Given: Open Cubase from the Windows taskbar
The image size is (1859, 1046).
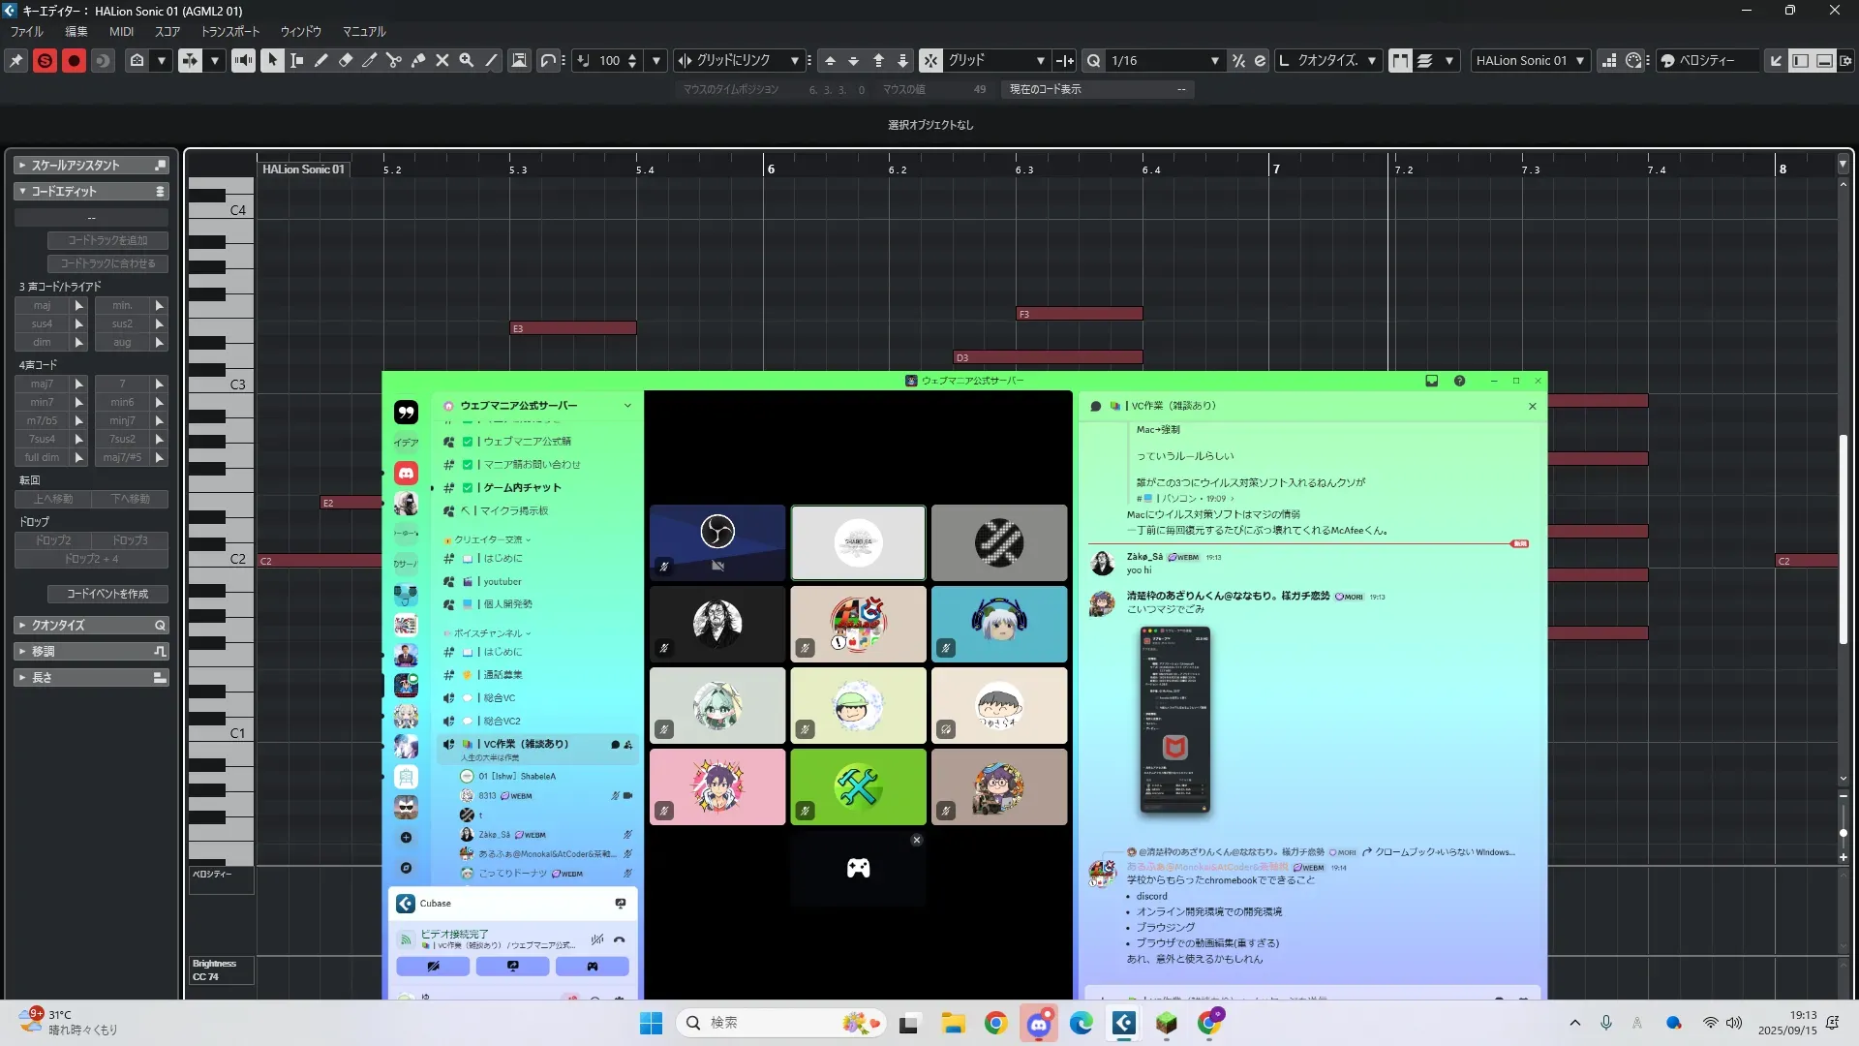Looking at the screenshot, I should [1123, 1023].
